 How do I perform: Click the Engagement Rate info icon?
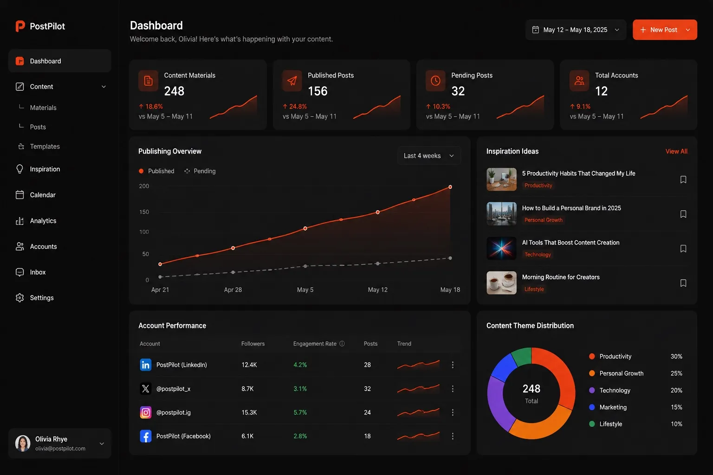342,344
